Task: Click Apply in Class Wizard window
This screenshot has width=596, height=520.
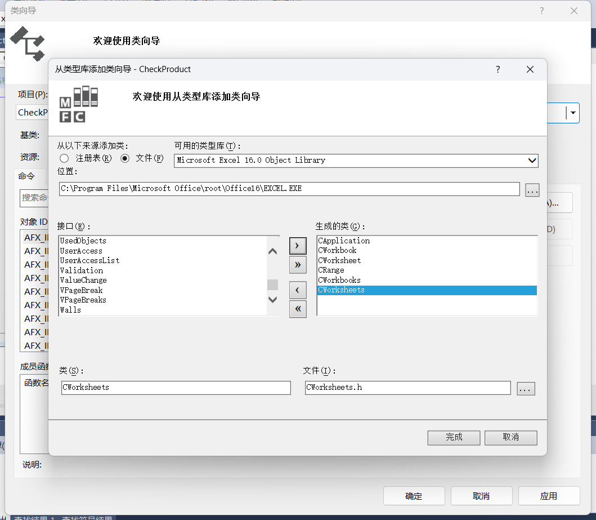Action: [x=549, y=496]
